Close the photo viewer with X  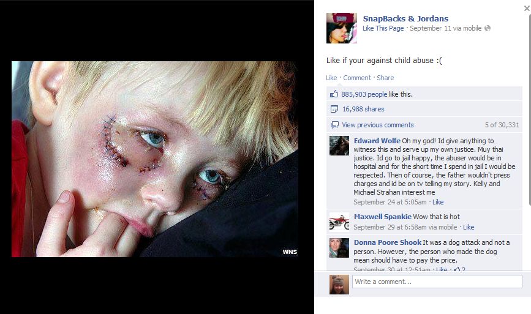click(527, 9)
